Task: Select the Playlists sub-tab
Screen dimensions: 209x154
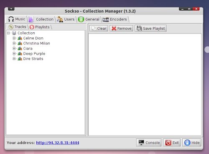Action: coord(40,27)
